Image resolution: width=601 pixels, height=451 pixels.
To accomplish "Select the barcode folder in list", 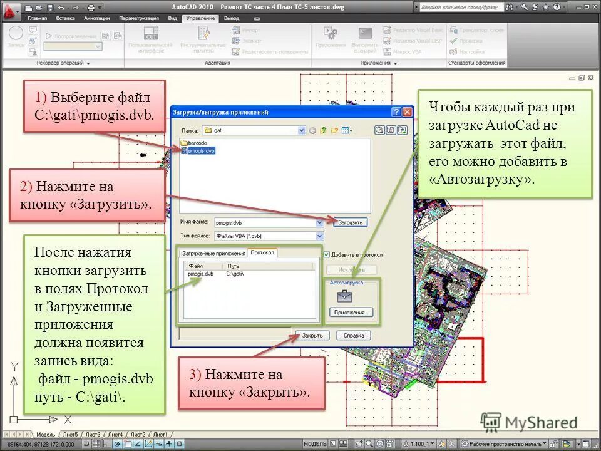I will coord(194,143).
